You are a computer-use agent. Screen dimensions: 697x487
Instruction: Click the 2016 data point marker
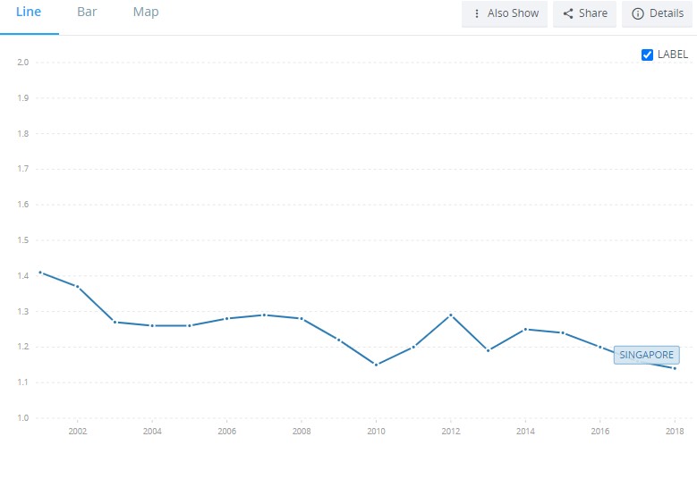tap(599, 347)
